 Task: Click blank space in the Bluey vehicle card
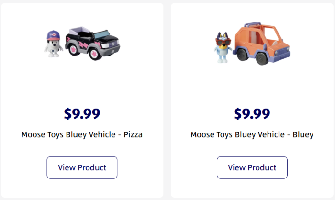[x=306, y=91]
